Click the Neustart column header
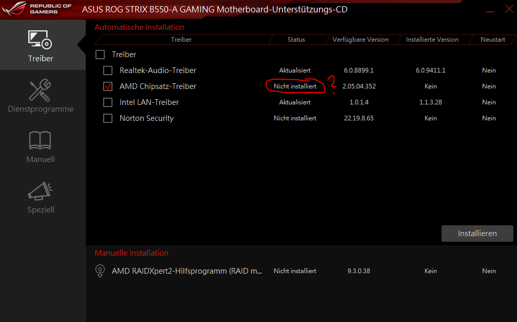This screenshot has height=322, width=517. pyautogui.click(x=492, y=39)
